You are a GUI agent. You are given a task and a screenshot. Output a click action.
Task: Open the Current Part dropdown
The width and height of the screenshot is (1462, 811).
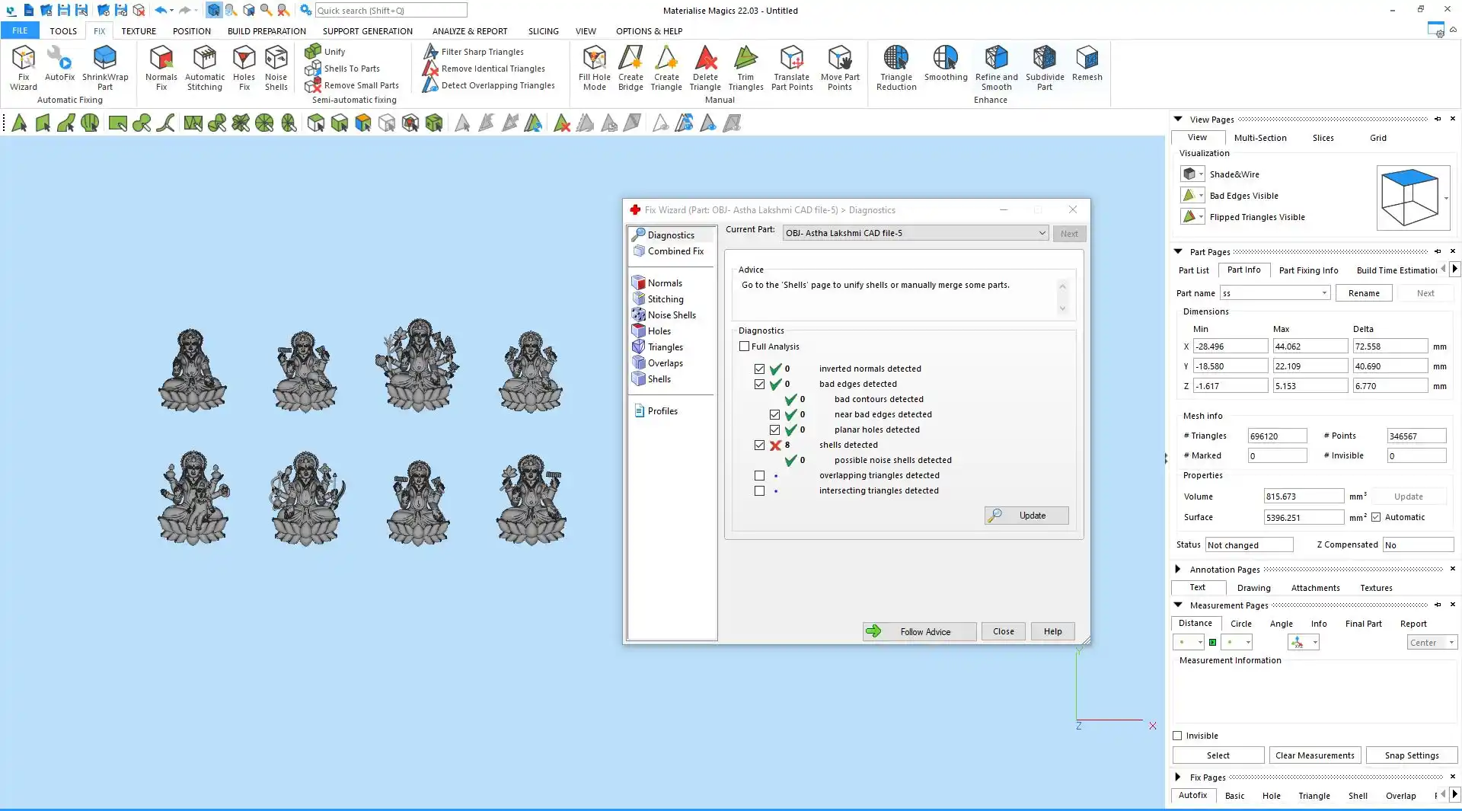1042,233
